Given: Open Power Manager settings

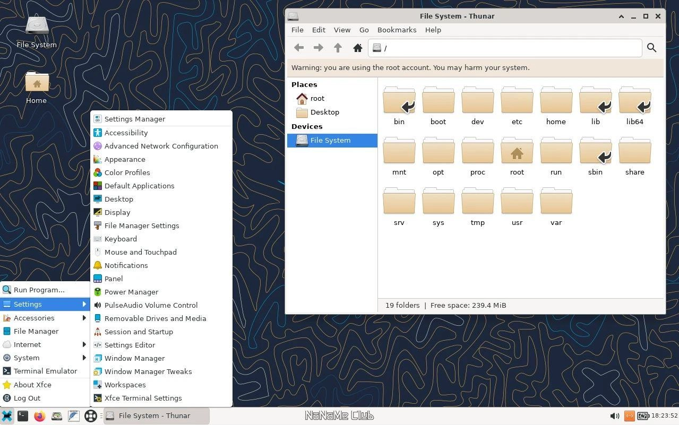Looking at the screenshot, I should pos(161,292).
